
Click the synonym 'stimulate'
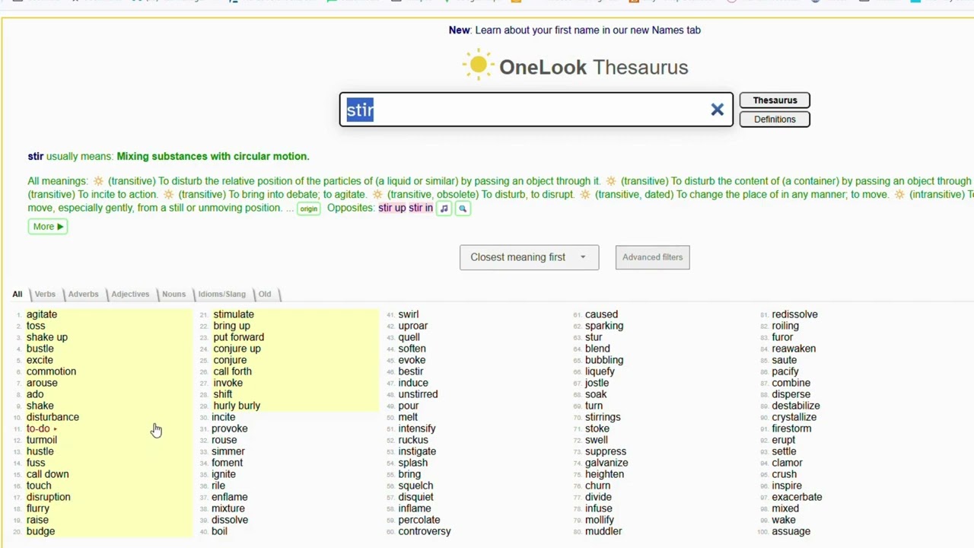[234, 314]
